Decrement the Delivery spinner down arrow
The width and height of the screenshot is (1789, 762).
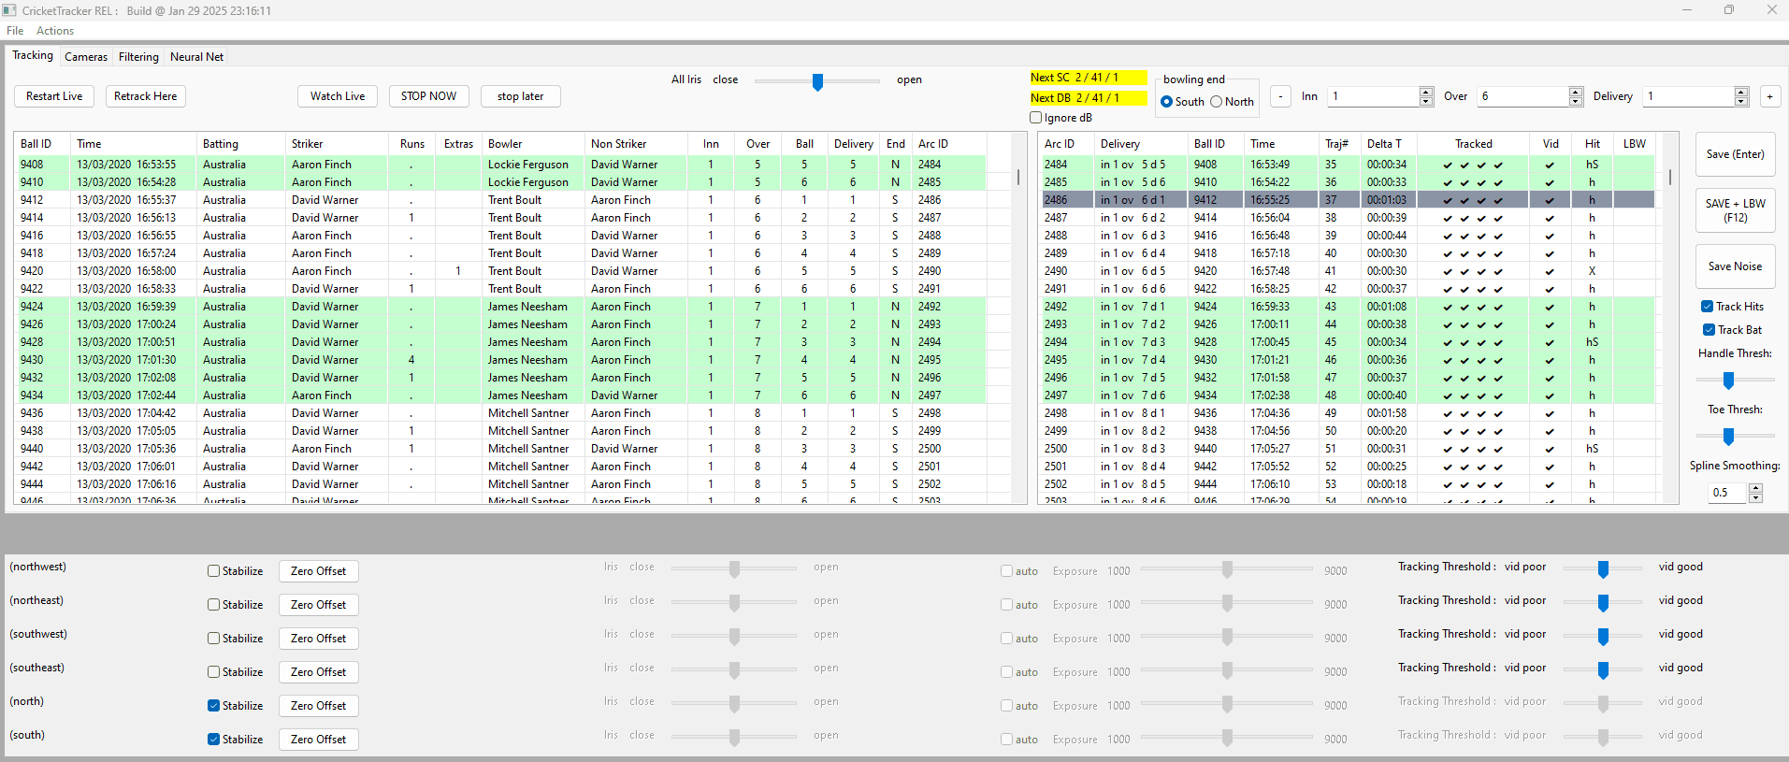click(x=1741, y=101)
